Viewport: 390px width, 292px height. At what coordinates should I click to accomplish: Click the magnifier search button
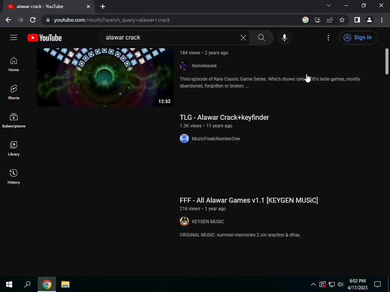pyautogui.click(x=261, y=38)
